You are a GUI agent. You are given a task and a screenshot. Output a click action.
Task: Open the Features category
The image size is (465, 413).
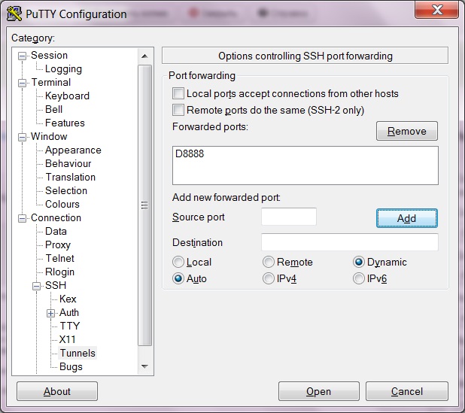pyautogui.click(x=65, y=123)
